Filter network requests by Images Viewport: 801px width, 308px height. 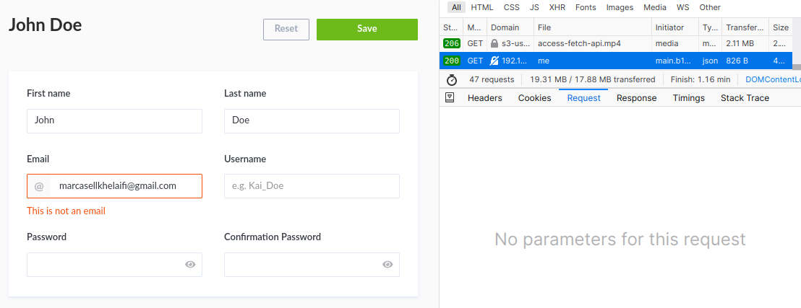620,7
